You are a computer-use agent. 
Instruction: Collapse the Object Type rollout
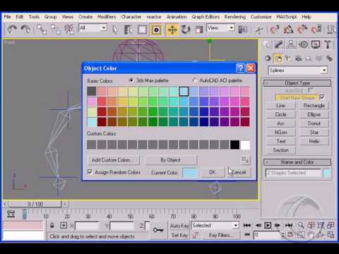(x=297, y=83)
